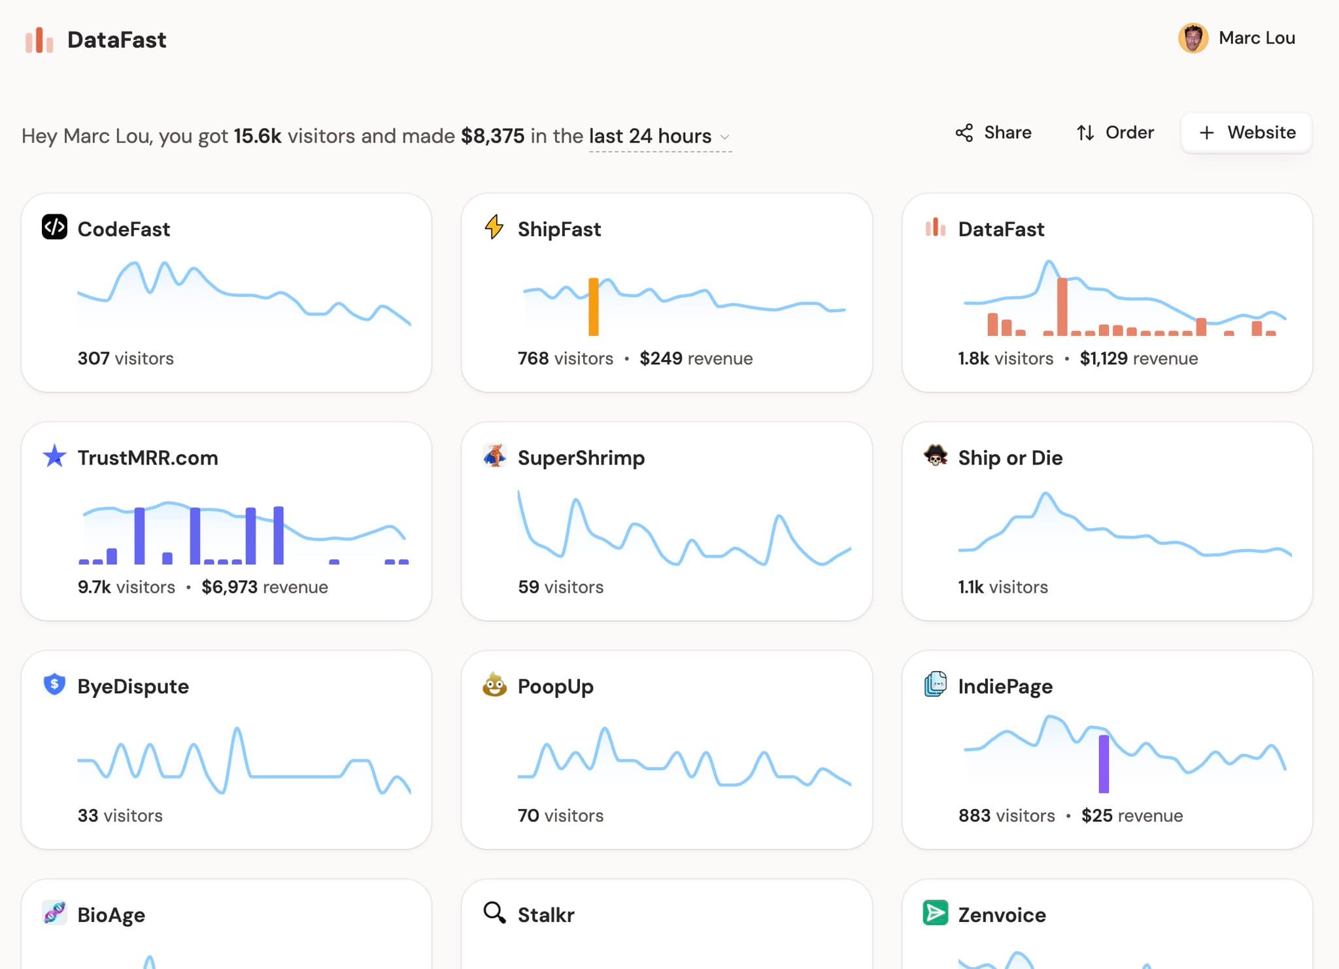Click the CodeFast code-bracket icon
1339x969 pixels.
pyautogui.click(x=55, y=227)
